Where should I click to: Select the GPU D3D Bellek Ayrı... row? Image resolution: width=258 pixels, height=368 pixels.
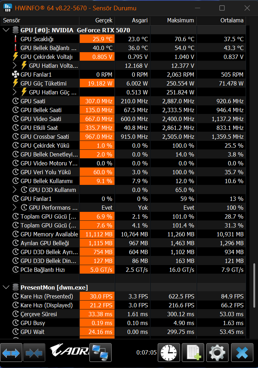[x=128, y=252]
